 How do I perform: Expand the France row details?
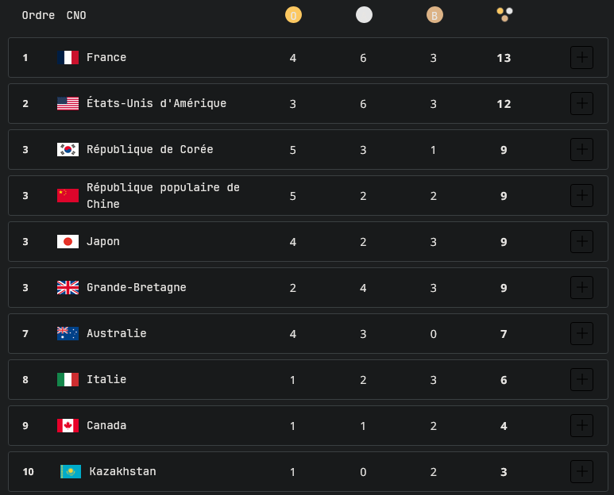click(x=581, y=58)
